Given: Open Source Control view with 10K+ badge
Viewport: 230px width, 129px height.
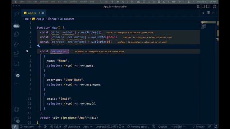Looking at the screenshot, I should point(17,24).
